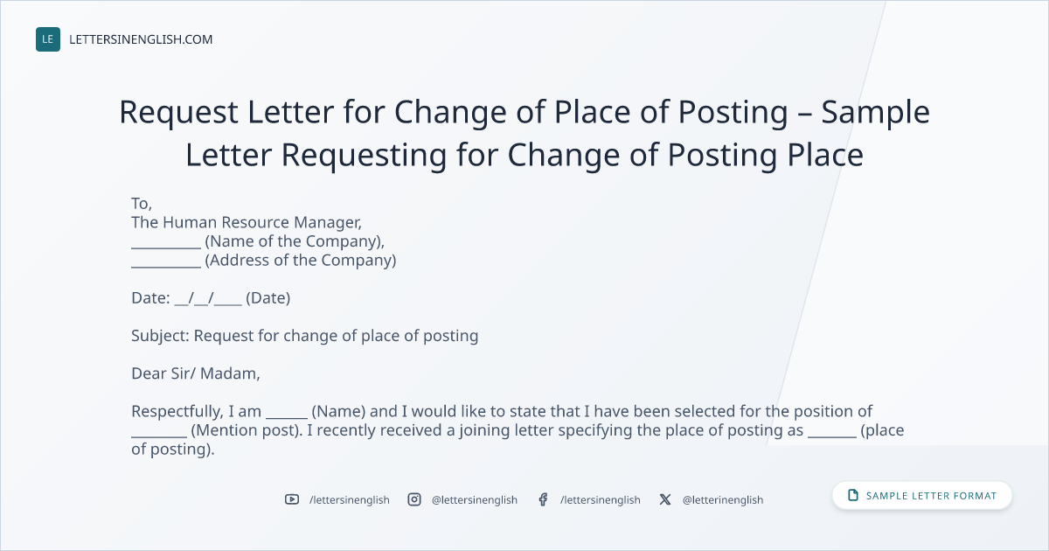
Task: Open the /lettersinenglish Facebook handle
Action: [601, 499]
